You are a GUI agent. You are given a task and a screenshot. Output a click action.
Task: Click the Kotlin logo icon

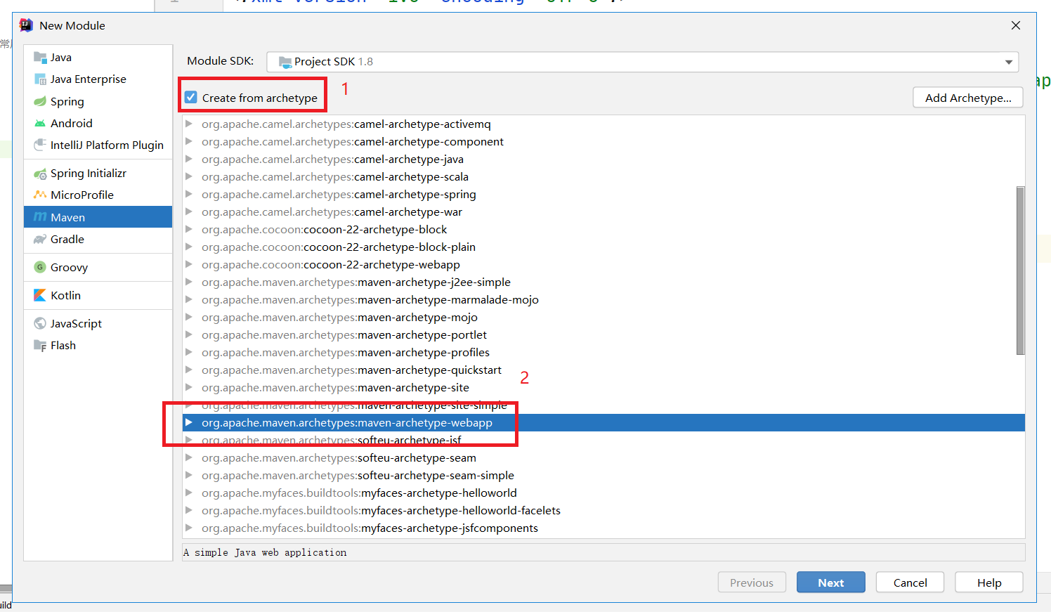pyautogui.click(x=40, y=295)
